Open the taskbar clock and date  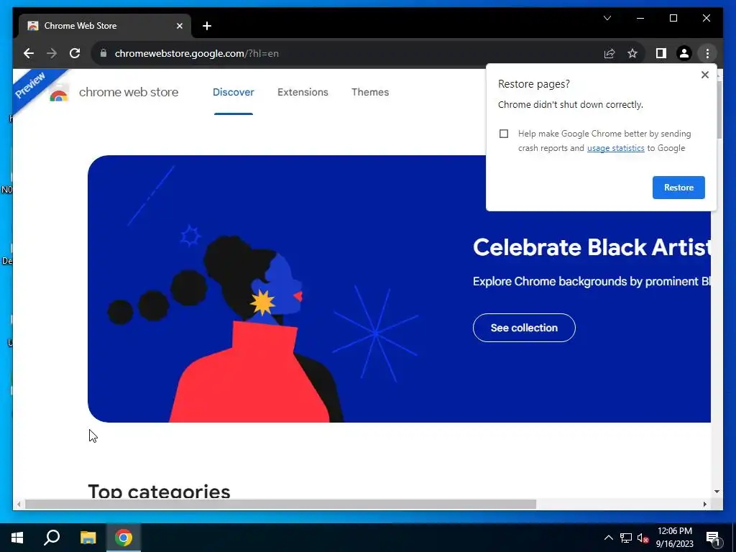(674, 538)
